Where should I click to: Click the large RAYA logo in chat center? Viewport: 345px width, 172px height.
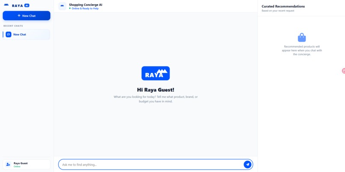click(155, 73)
